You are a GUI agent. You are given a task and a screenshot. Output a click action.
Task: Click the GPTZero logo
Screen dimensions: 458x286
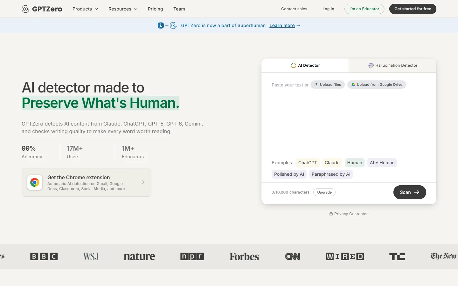(42, 9)
